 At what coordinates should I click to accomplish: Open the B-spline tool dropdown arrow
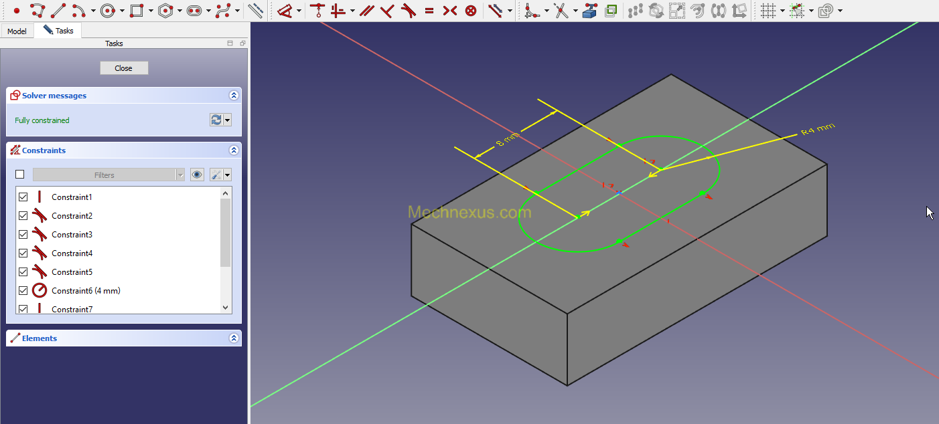237,11
